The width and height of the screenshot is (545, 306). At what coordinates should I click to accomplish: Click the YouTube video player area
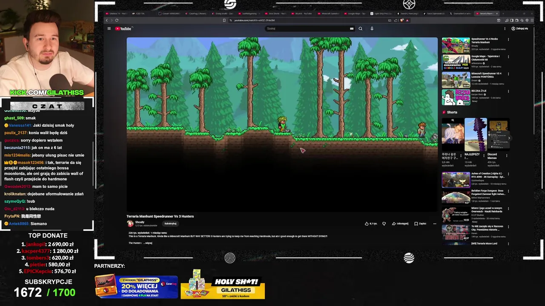pos(282,125)
